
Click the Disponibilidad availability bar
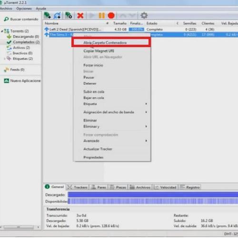[x=153, y=201]
